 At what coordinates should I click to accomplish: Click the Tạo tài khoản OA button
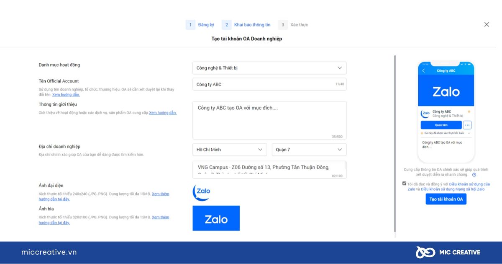[446, 199]
